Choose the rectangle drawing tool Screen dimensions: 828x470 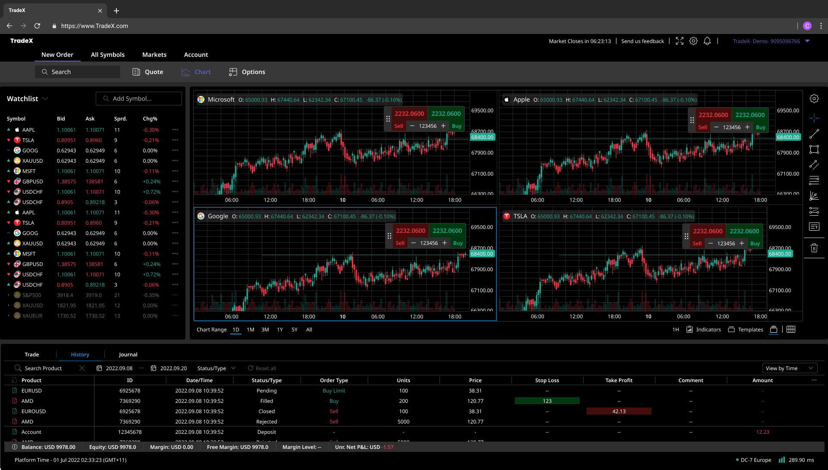815,149
